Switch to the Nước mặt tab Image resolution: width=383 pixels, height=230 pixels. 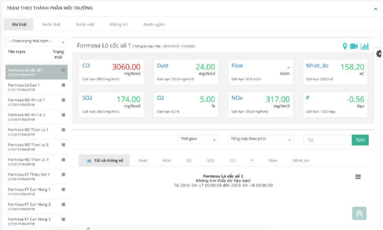[85, 24]
